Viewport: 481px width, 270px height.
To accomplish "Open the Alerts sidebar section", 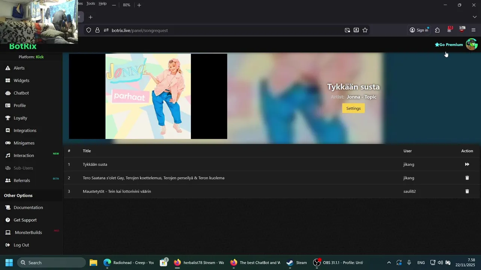I will [x=19, y=68].
